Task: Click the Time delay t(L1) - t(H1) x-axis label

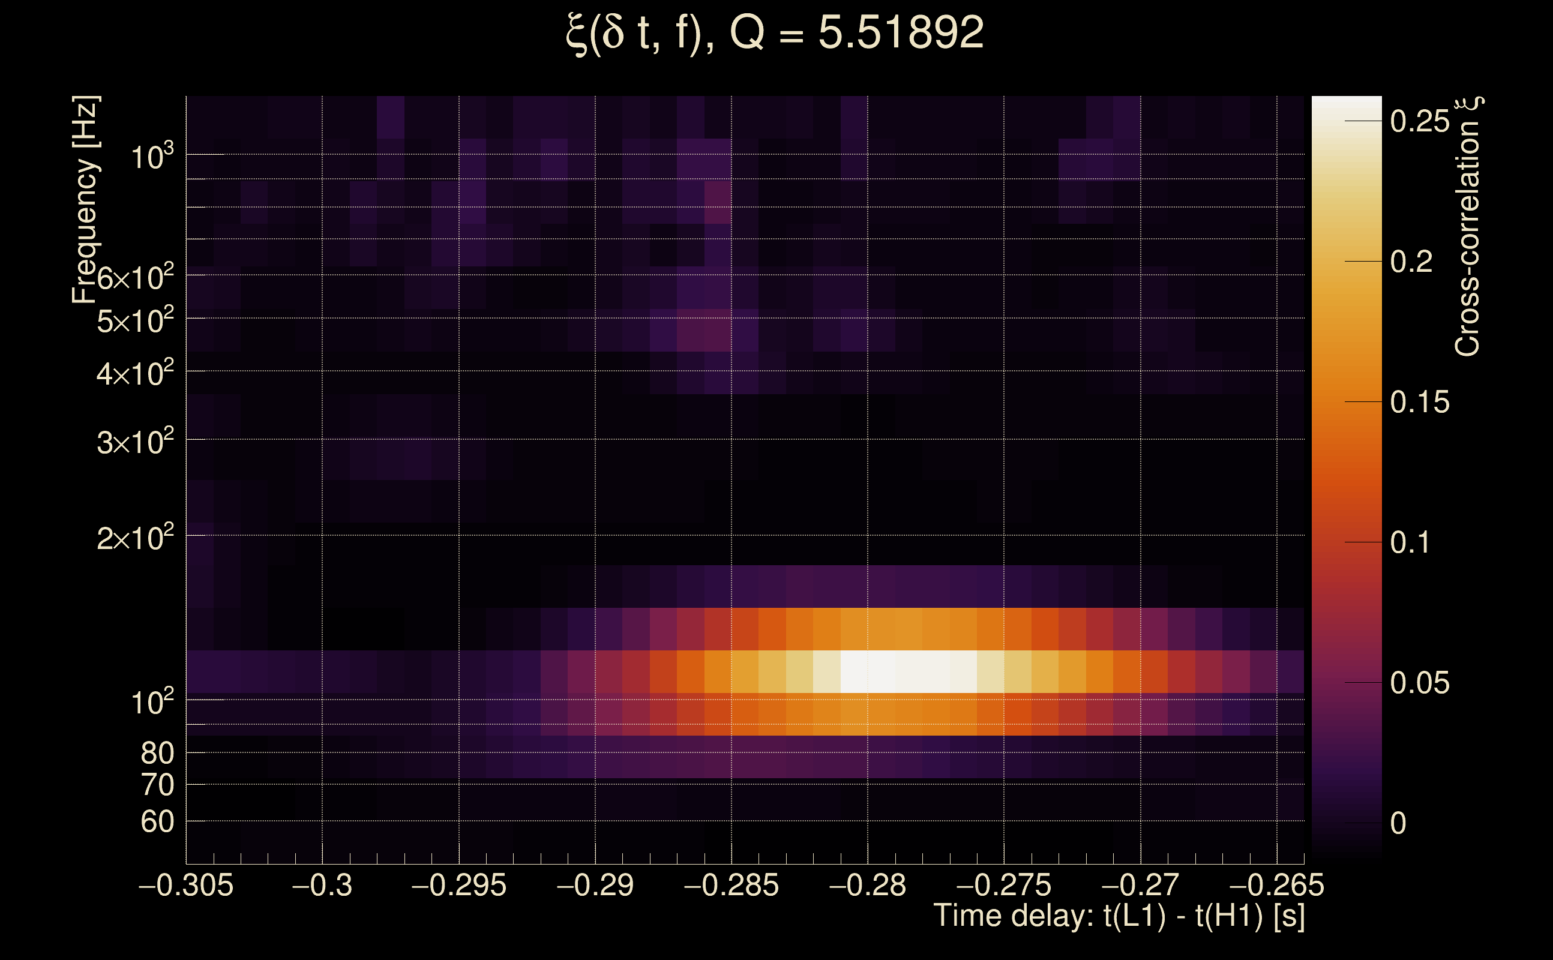Action: 1119,916
